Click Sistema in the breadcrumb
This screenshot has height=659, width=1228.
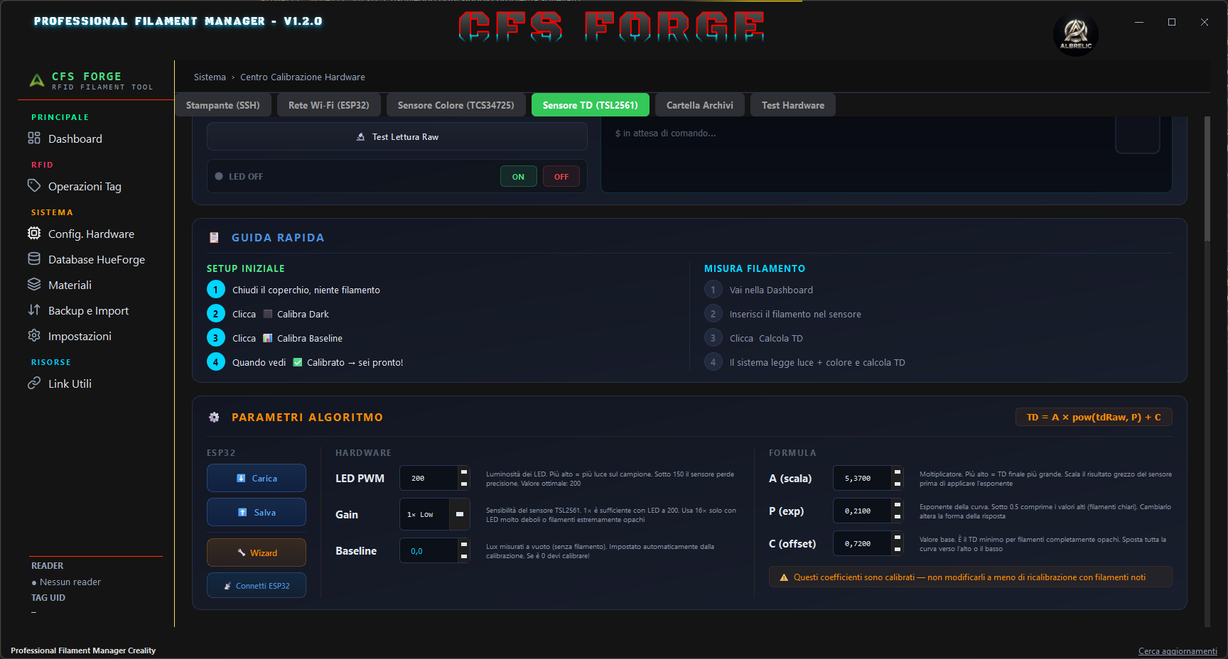[x=210, y=77]
